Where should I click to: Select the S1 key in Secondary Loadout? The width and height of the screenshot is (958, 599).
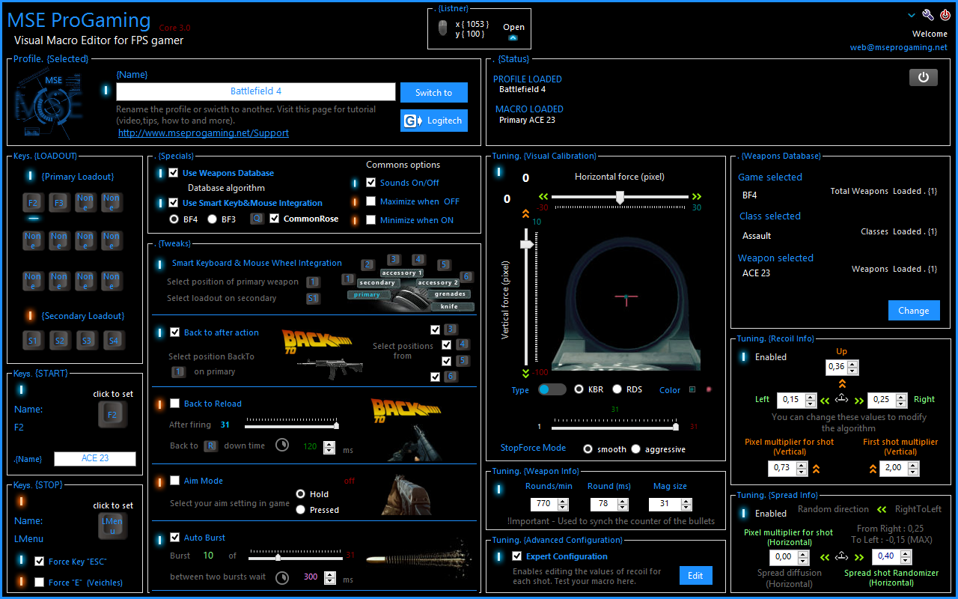(x=33, y=341)
